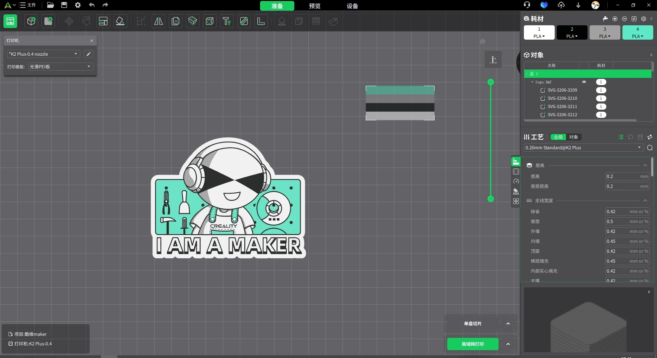Viewport: 657px width, 358px height.
Task: Open the K2 Plus-0.4 nozzle printer dropdown
Action: tap(43, 54)
